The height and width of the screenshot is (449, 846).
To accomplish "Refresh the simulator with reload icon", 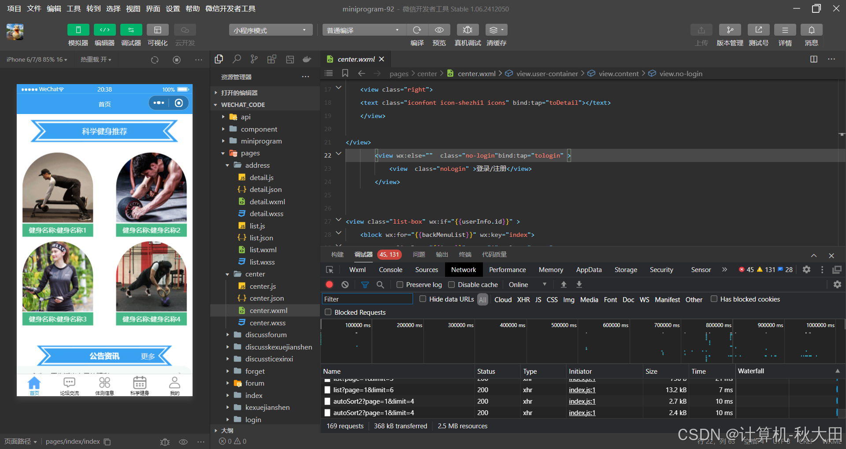I will tap(155, 60).
